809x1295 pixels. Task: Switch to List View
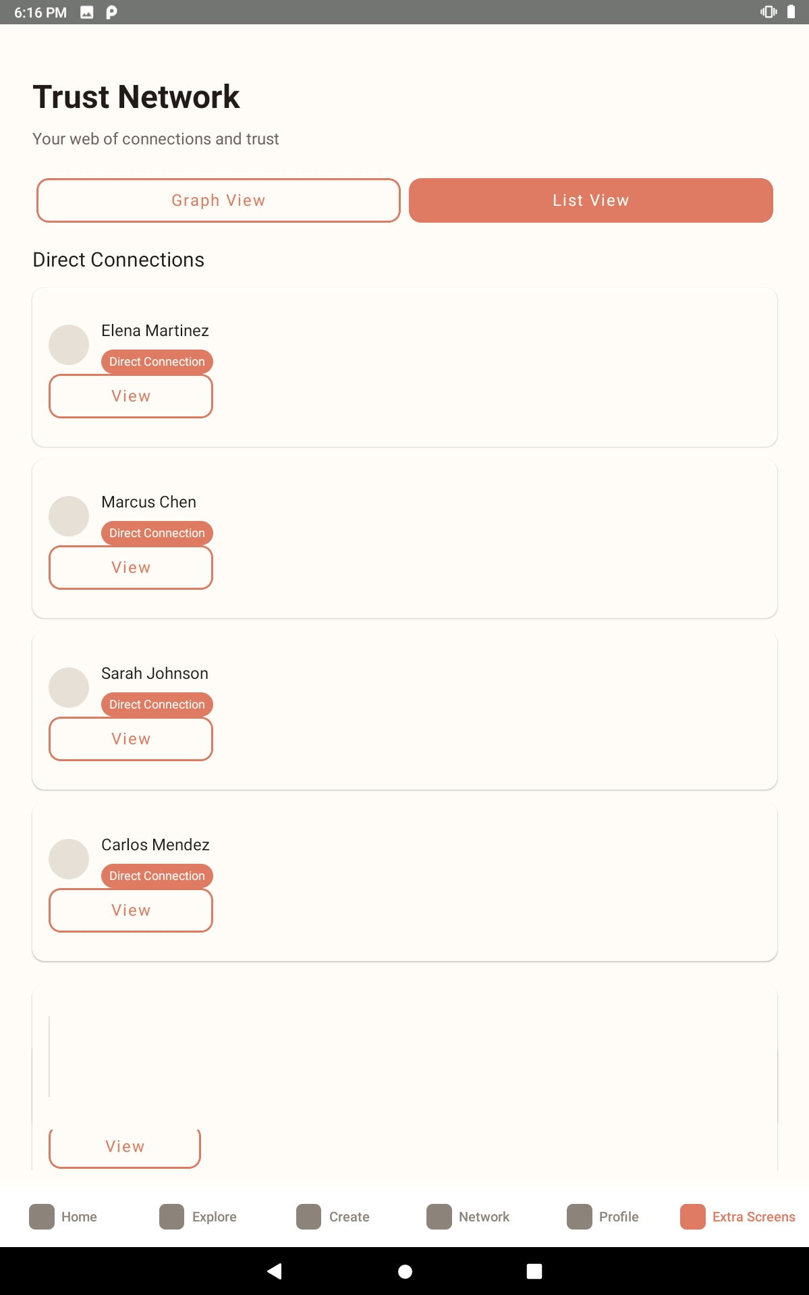[x=590, y=200]
